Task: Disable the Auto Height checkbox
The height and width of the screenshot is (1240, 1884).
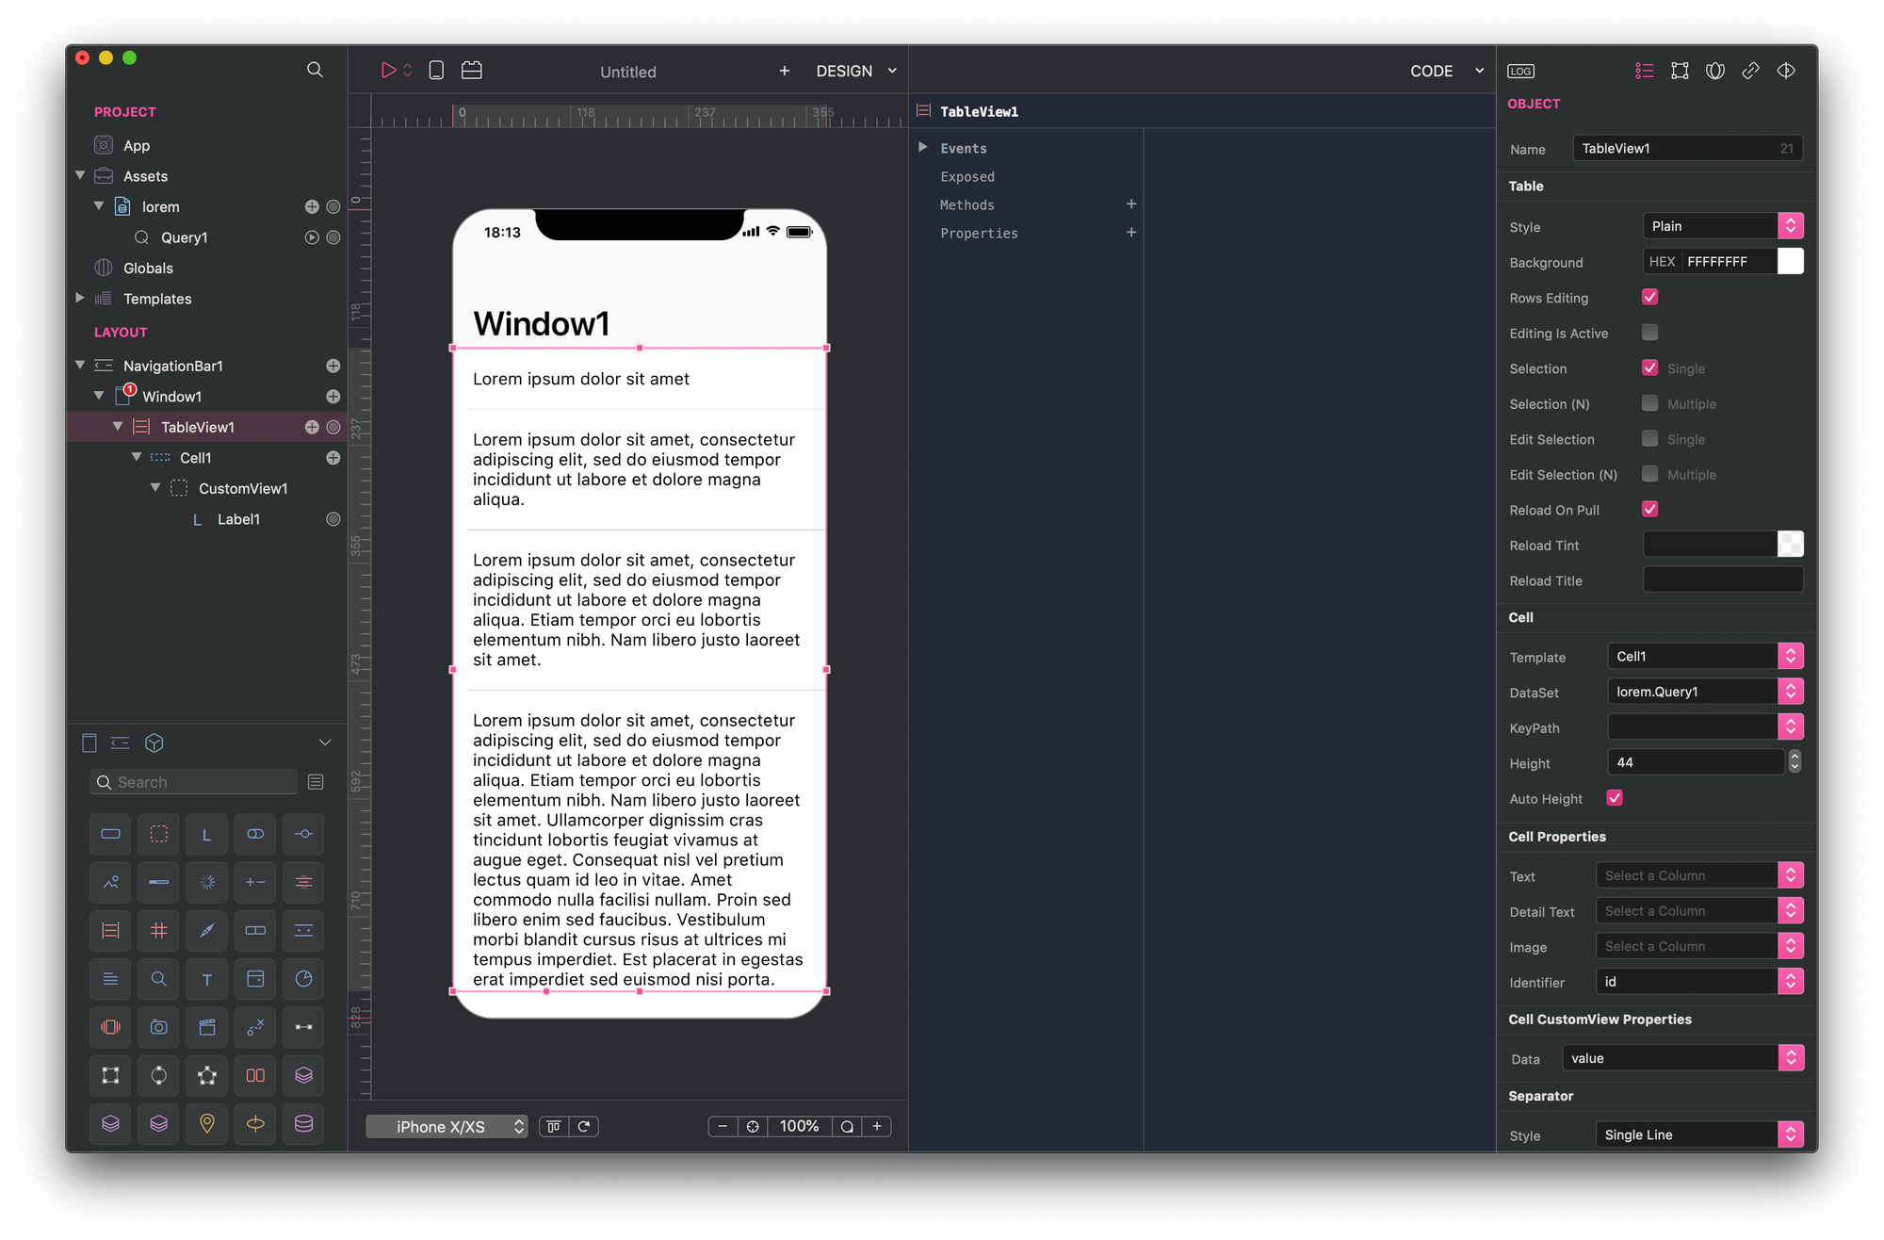Action: [1615, 798]
